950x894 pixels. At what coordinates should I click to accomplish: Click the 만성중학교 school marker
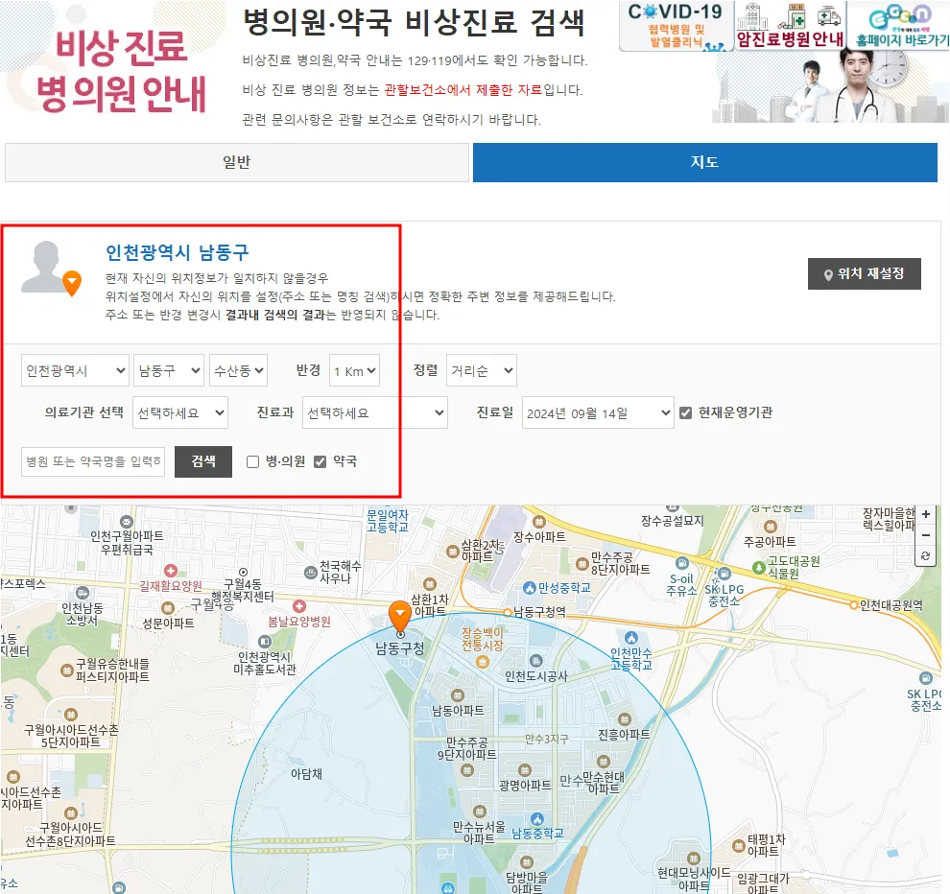(x=530, y=587)
